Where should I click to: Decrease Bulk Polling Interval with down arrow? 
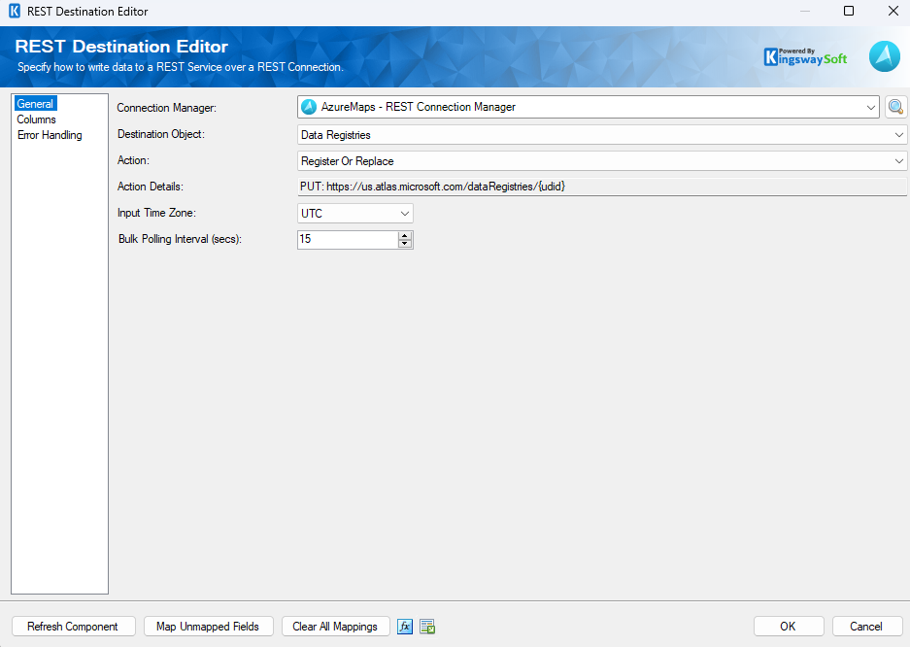pyautogui.click(x=405, y=244)
